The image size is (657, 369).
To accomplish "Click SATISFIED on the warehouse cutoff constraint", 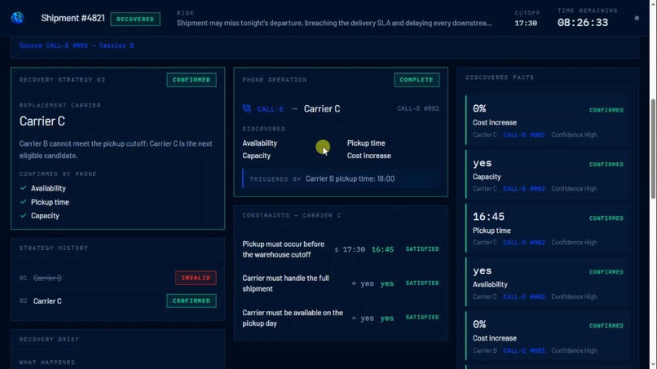I will coord(422,248).
